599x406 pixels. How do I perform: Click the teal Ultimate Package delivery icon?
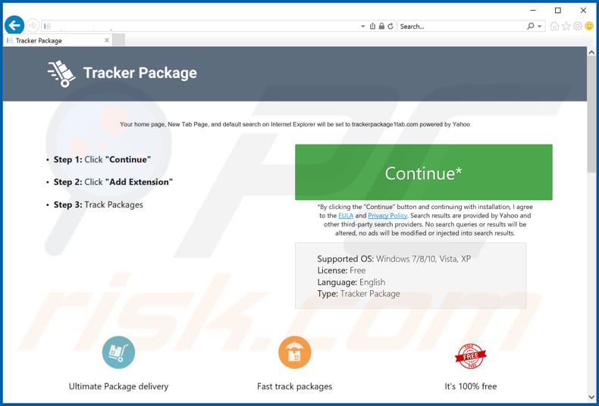118,352
